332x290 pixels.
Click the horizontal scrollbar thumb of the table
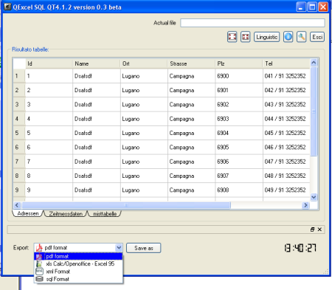pyautogui.click(x=126, y=205)
